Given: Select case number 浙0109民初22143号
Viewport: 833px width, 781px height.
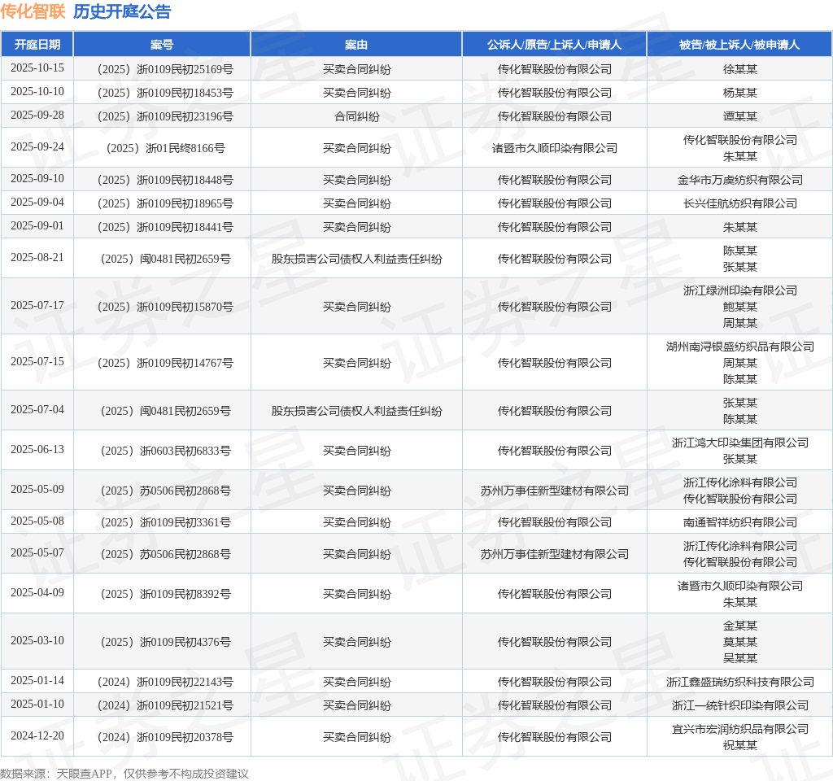Looking at the screenshot, I should (165, 682).
